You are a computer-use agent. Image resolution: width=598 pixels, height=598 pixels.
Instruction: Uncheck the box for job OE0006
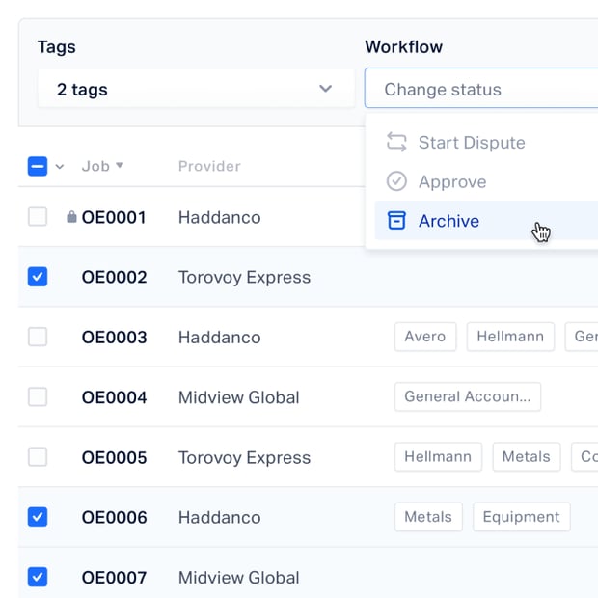(x=38, y=517)
